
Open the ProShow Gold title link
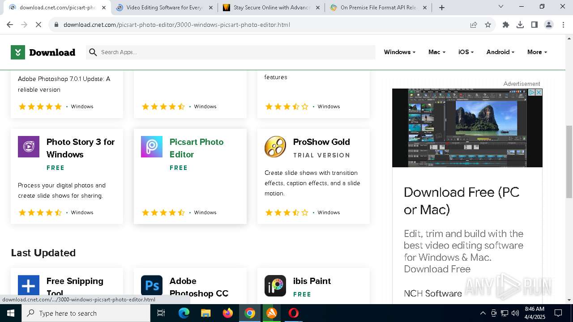(x=321, y=142)
